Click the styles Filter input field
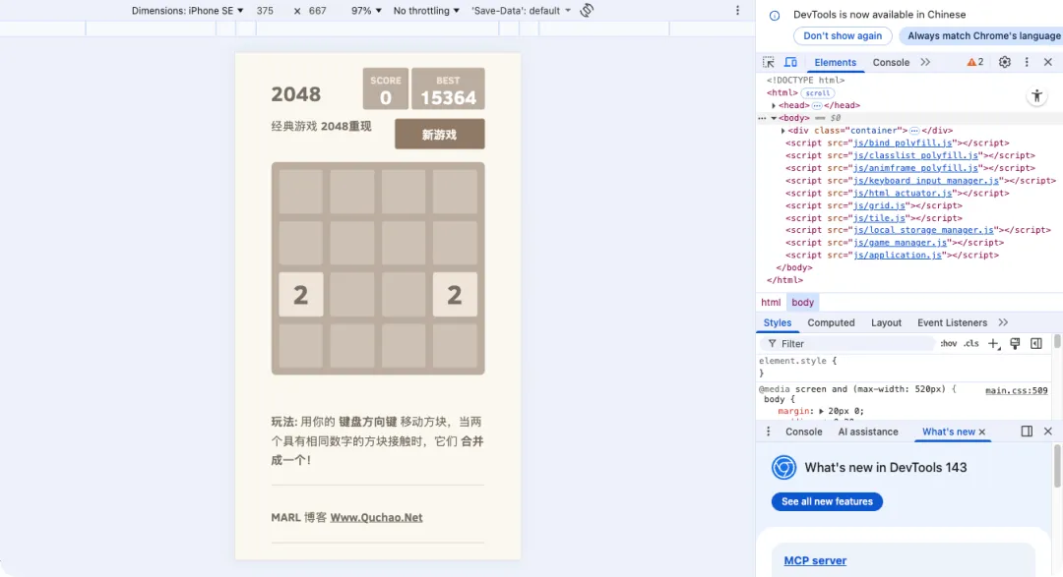This screenshot has height=577, width=1063. pos(854,344)
